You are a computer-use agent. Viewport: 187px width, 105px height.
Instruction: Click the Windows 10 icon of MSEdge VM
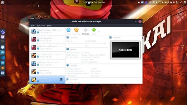tap(34, 64)
